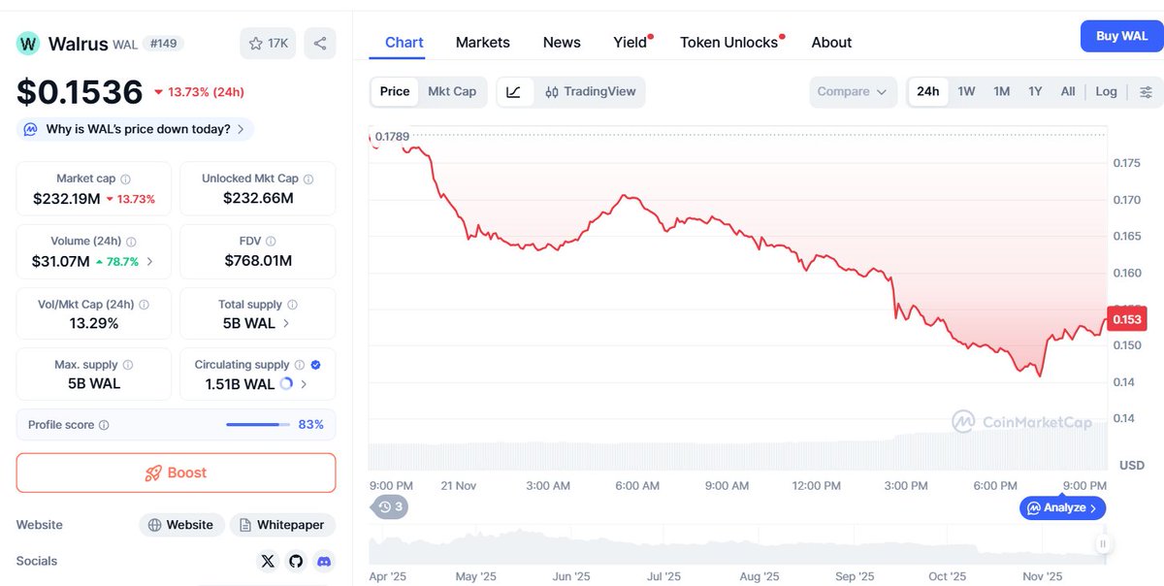1164x586 pixels.
Task: Expand the Why is WAL's price down prompt
Action: (134, 128)
